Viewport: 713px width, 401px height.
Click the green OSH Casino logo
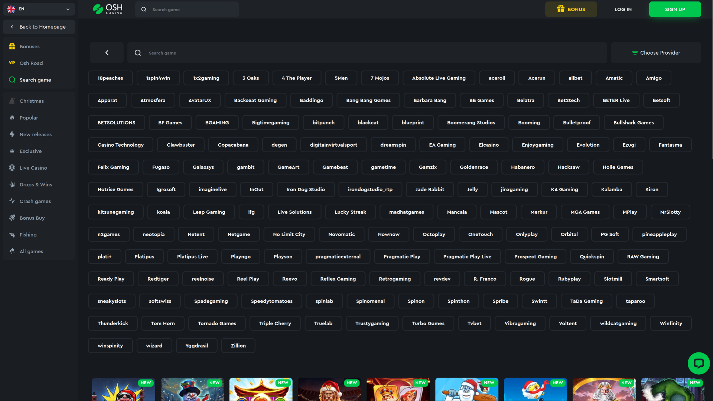[108, 9]
